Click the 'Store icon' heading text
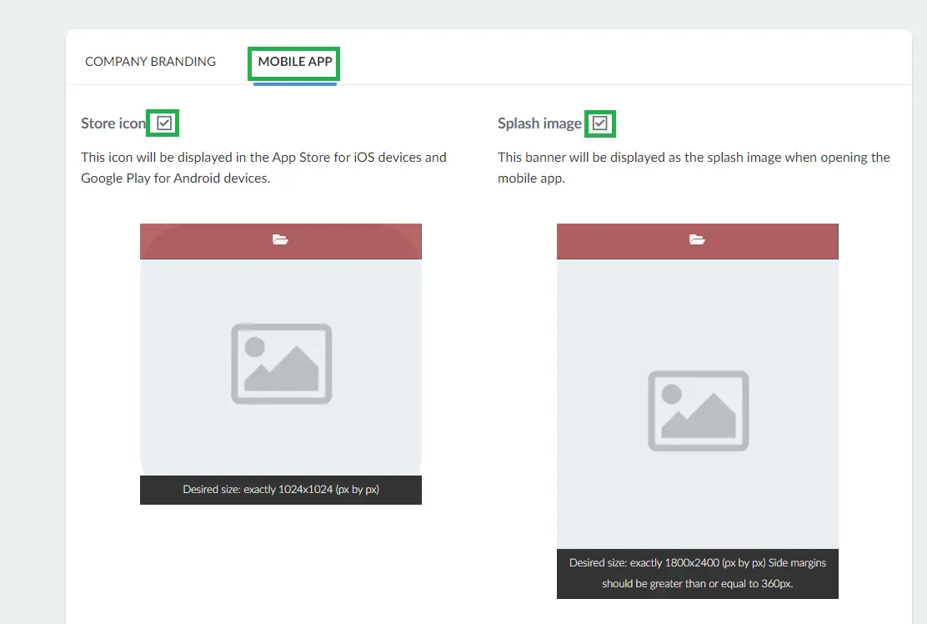The width and height of the screenshot is (927, 624). click(113, 123)
